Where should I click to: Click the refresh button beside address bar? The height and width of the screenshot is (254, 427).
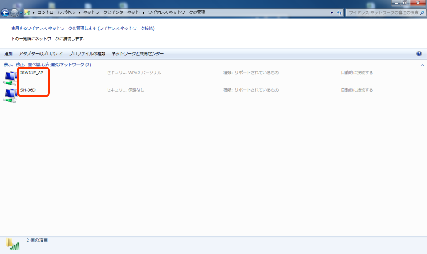click(339, 13)
